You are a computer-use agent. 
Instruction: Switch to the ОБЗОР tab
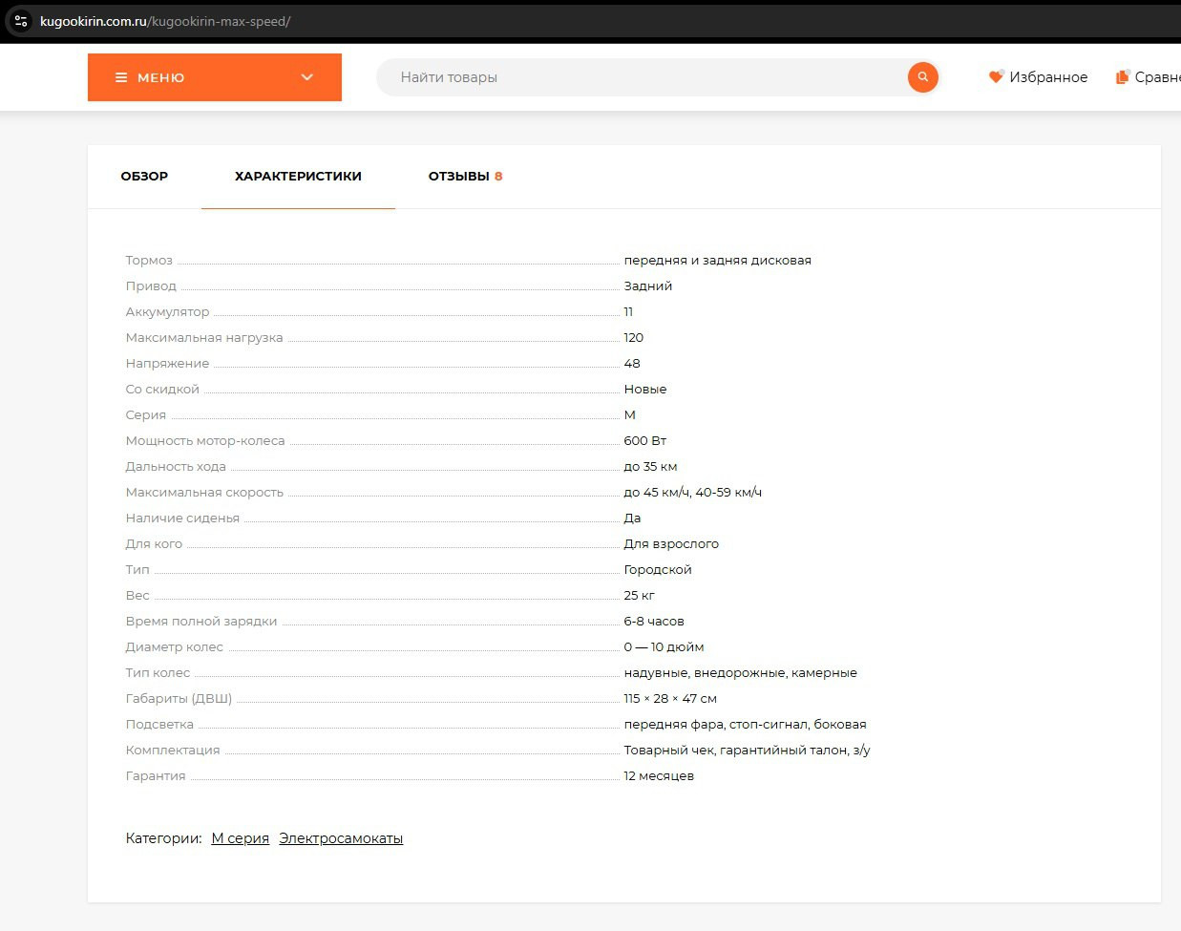[x=144, y=177]
